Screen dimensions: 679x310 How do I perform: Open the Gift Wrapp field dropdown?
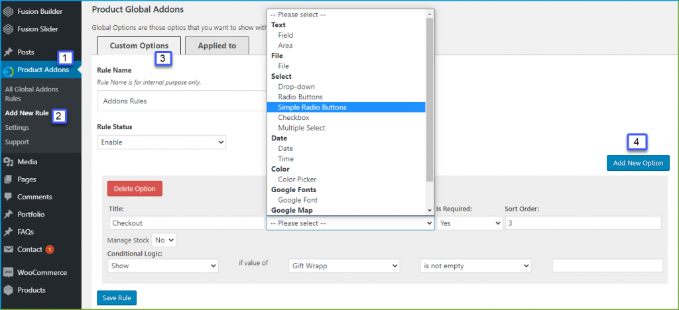click(344, 266)
